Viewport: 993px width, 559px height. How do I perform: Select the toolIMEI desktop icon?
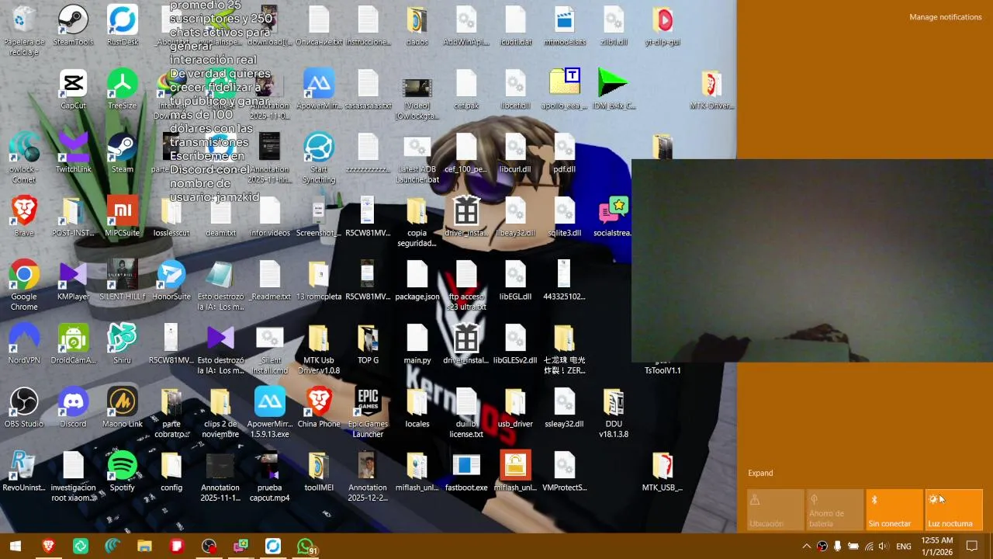click(319, 471)
